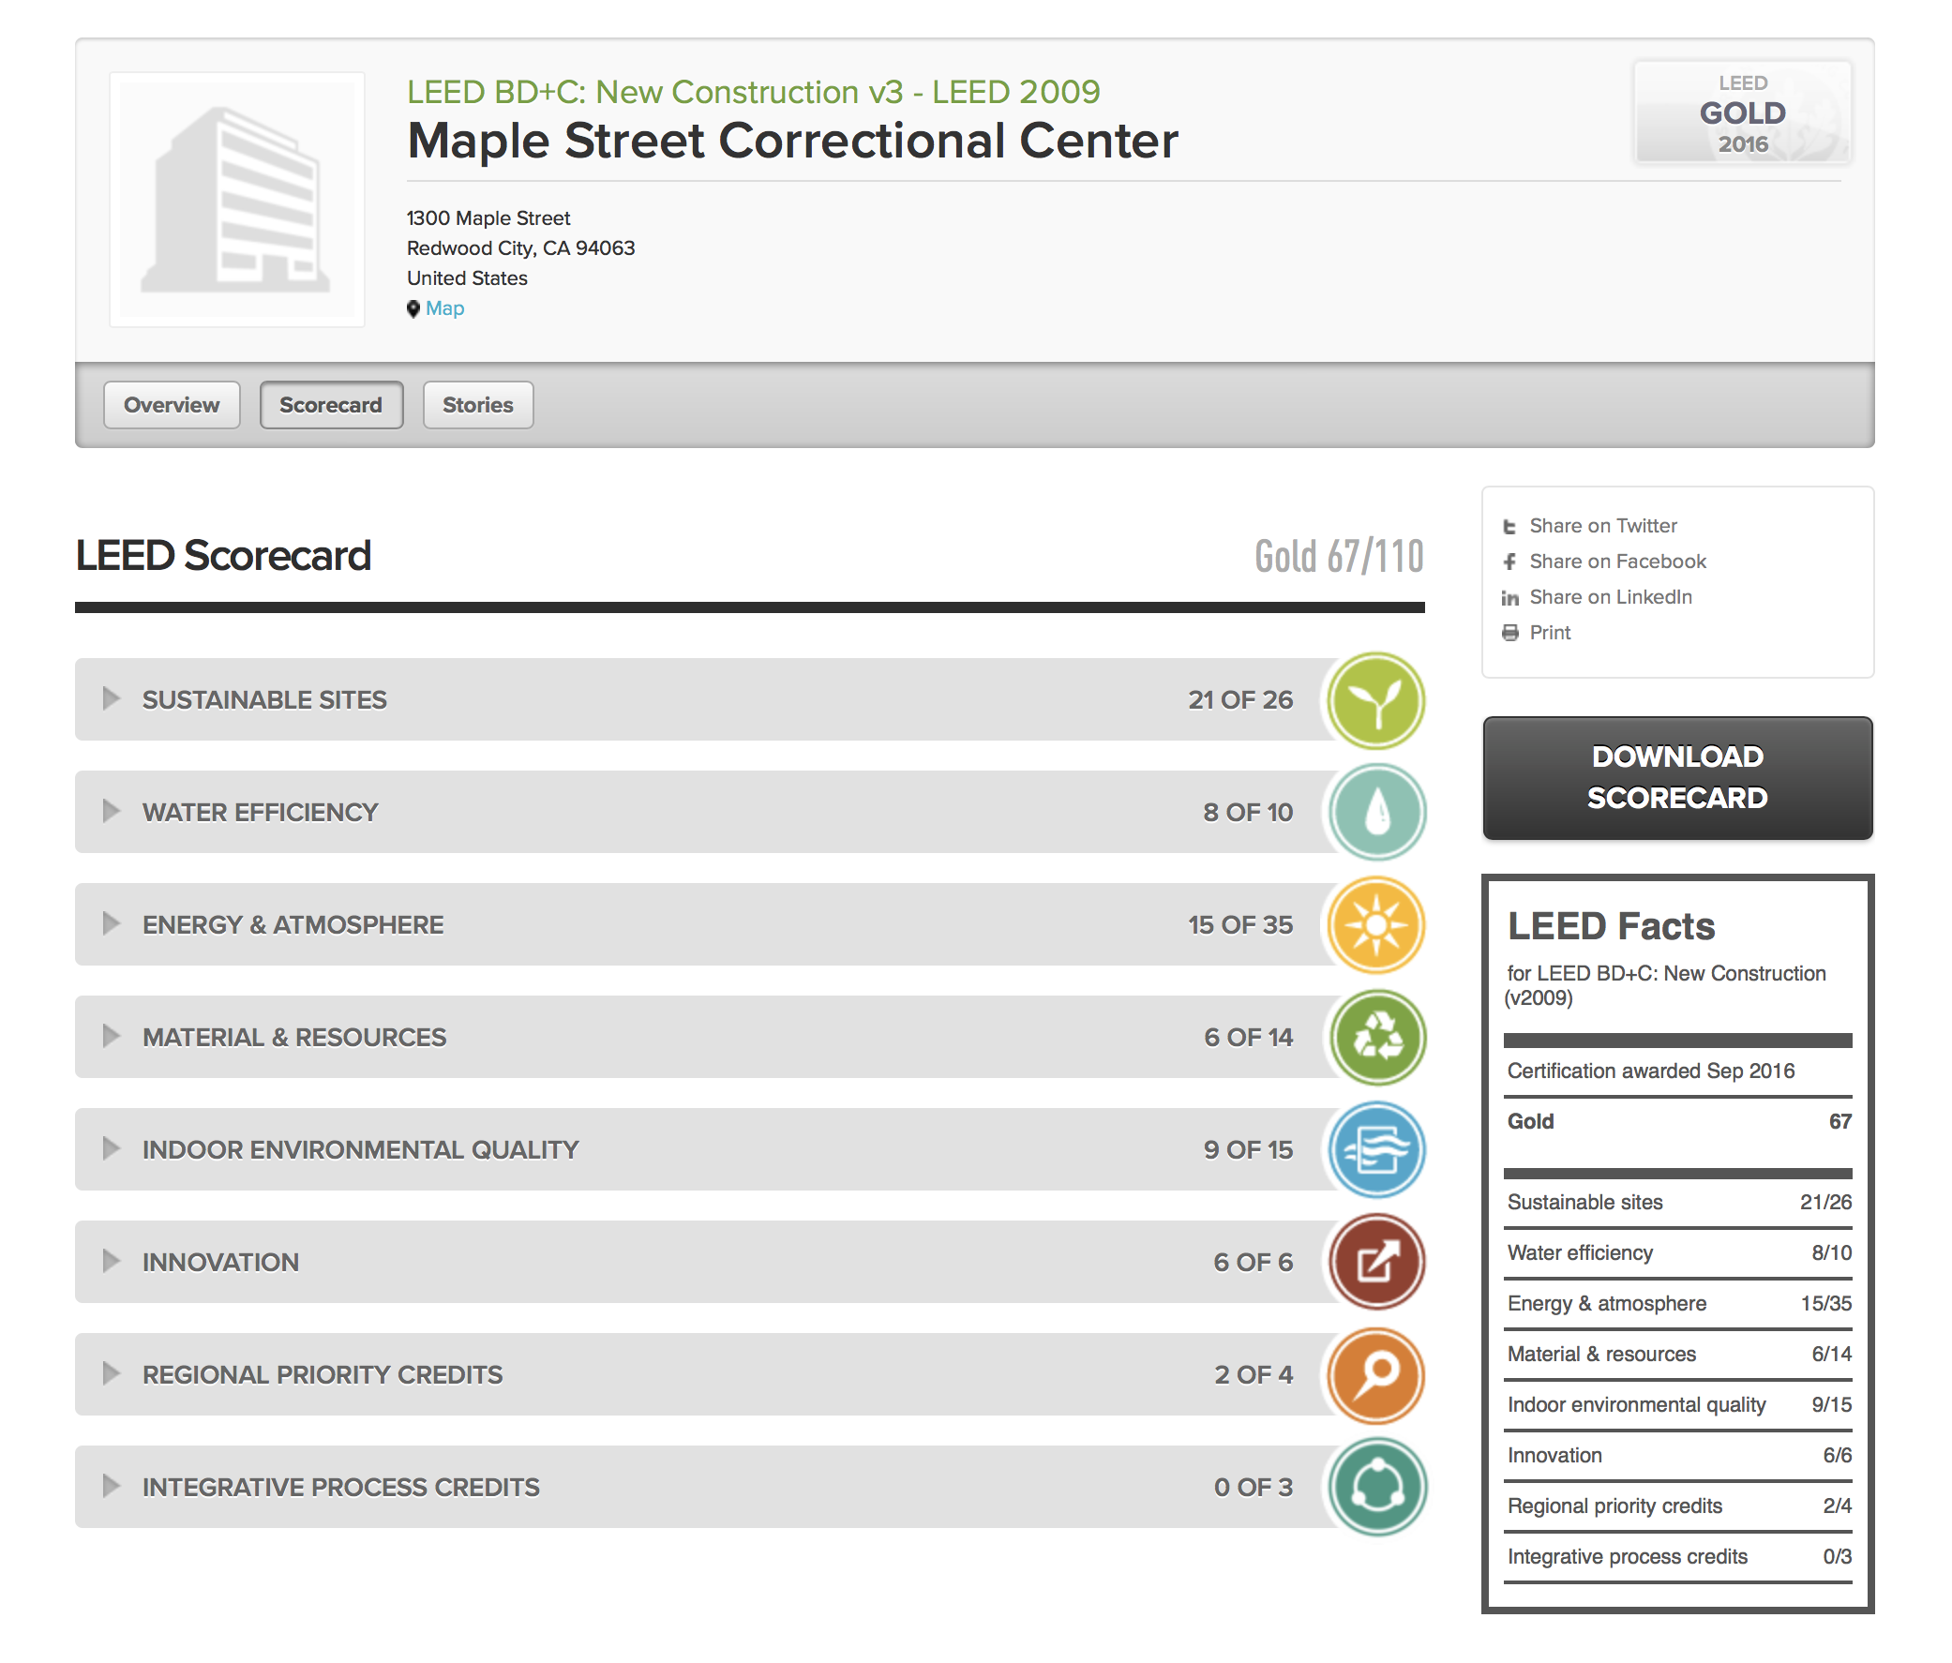Click the LEED Facts Regional priority credits row
This screenshot has height=1663, width=1952.
pos(1678,1506)
